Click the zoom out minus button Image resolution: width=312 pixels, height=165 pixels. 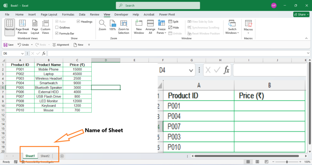pos(273,162)
